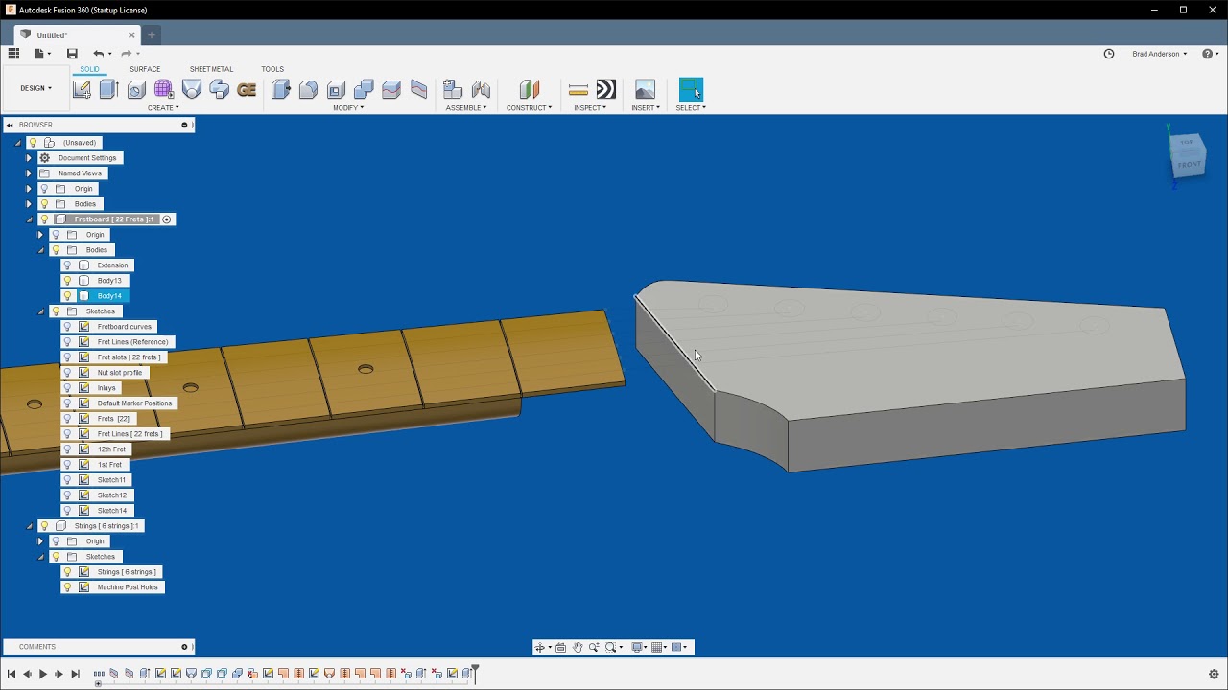This screenshot has width=1228, height=690.
Task: Click the Insert Image icon
Action: click(x=646, y=89)
